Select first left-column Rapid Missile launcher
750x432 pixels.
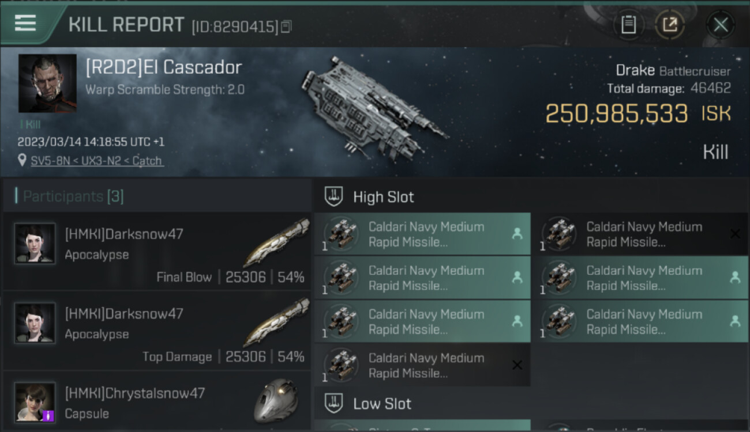tap(422, 234)
